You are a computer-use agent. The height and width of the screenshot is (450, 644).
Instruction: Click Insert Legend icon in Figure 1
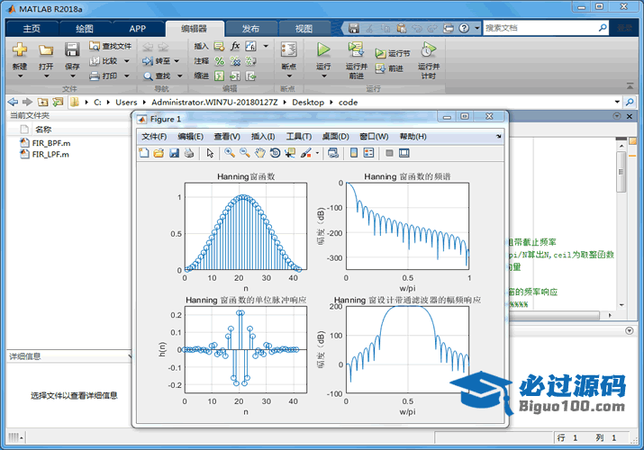(x=368, y=153)
